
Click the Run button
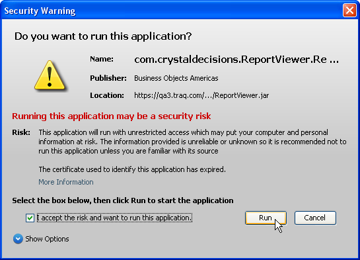[x=266, y=218]
